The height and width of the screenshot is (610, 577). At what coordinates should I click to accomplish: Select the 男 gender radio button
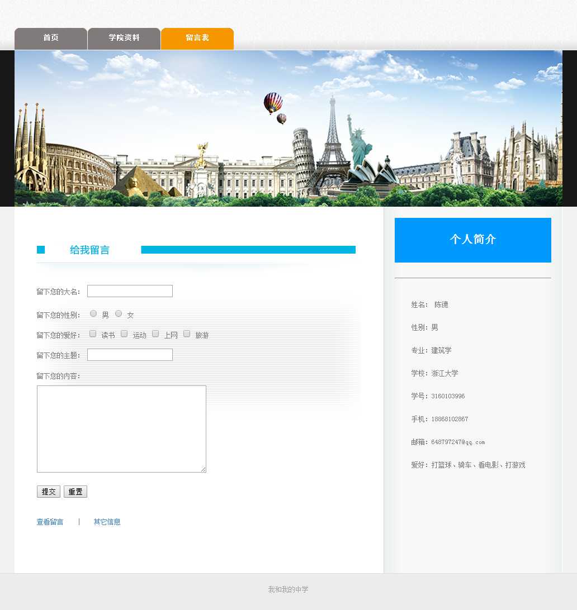click(93, 314)
